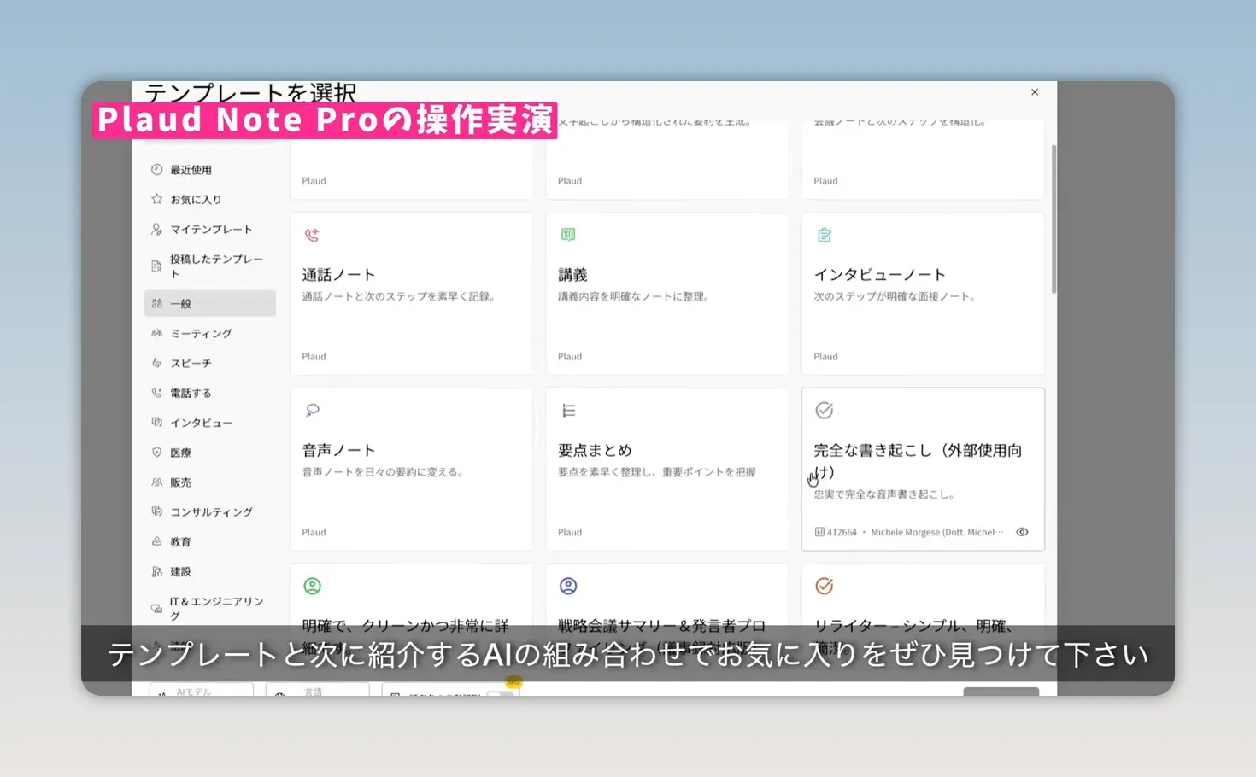Switch to the インタビュー category

click(x=209, y=422)
